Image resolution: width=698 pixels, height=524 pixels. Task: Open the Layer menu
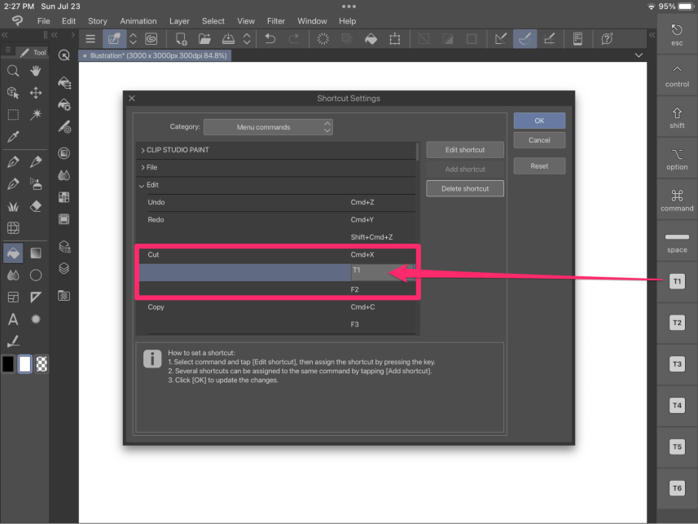(179, 21)
